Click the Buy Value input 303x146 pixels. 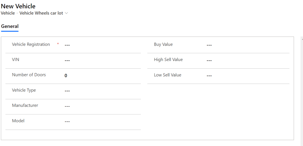[x=246, y=45]
